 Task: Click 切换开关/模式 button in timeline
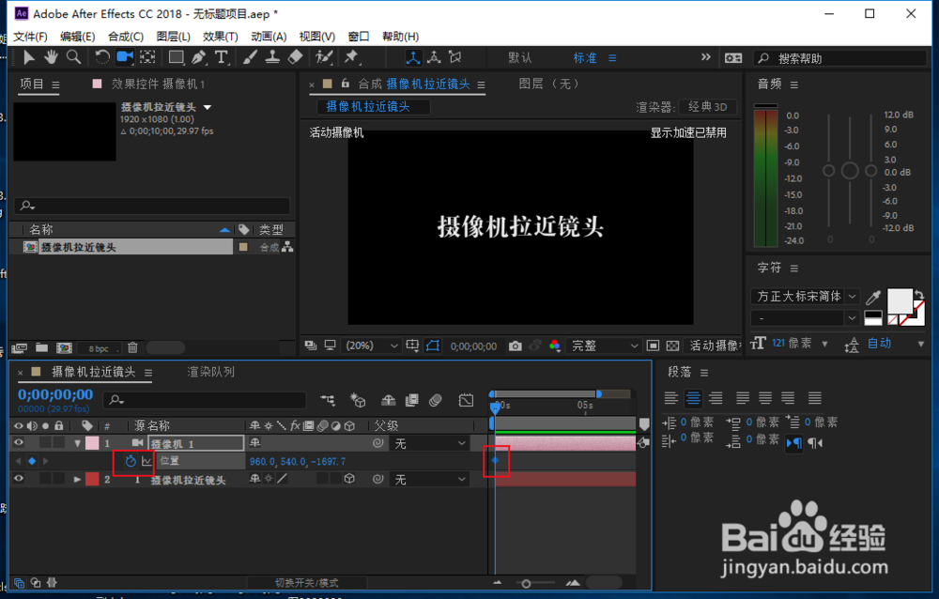307,583
